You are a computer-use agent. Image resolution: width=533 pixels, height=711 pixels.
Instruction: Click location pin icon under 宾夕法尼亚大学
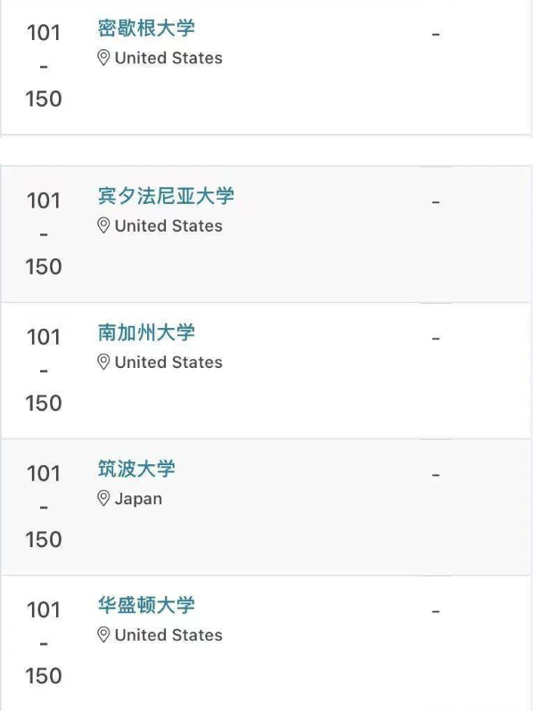103,225
